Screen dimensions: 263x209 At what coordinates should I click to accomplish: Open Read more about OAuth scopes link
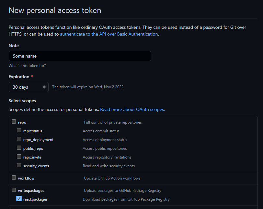(132, 109)
